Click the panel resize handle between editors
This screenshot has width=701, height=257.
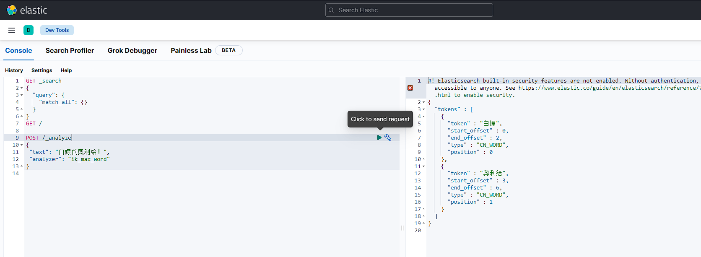click(402, 228)
